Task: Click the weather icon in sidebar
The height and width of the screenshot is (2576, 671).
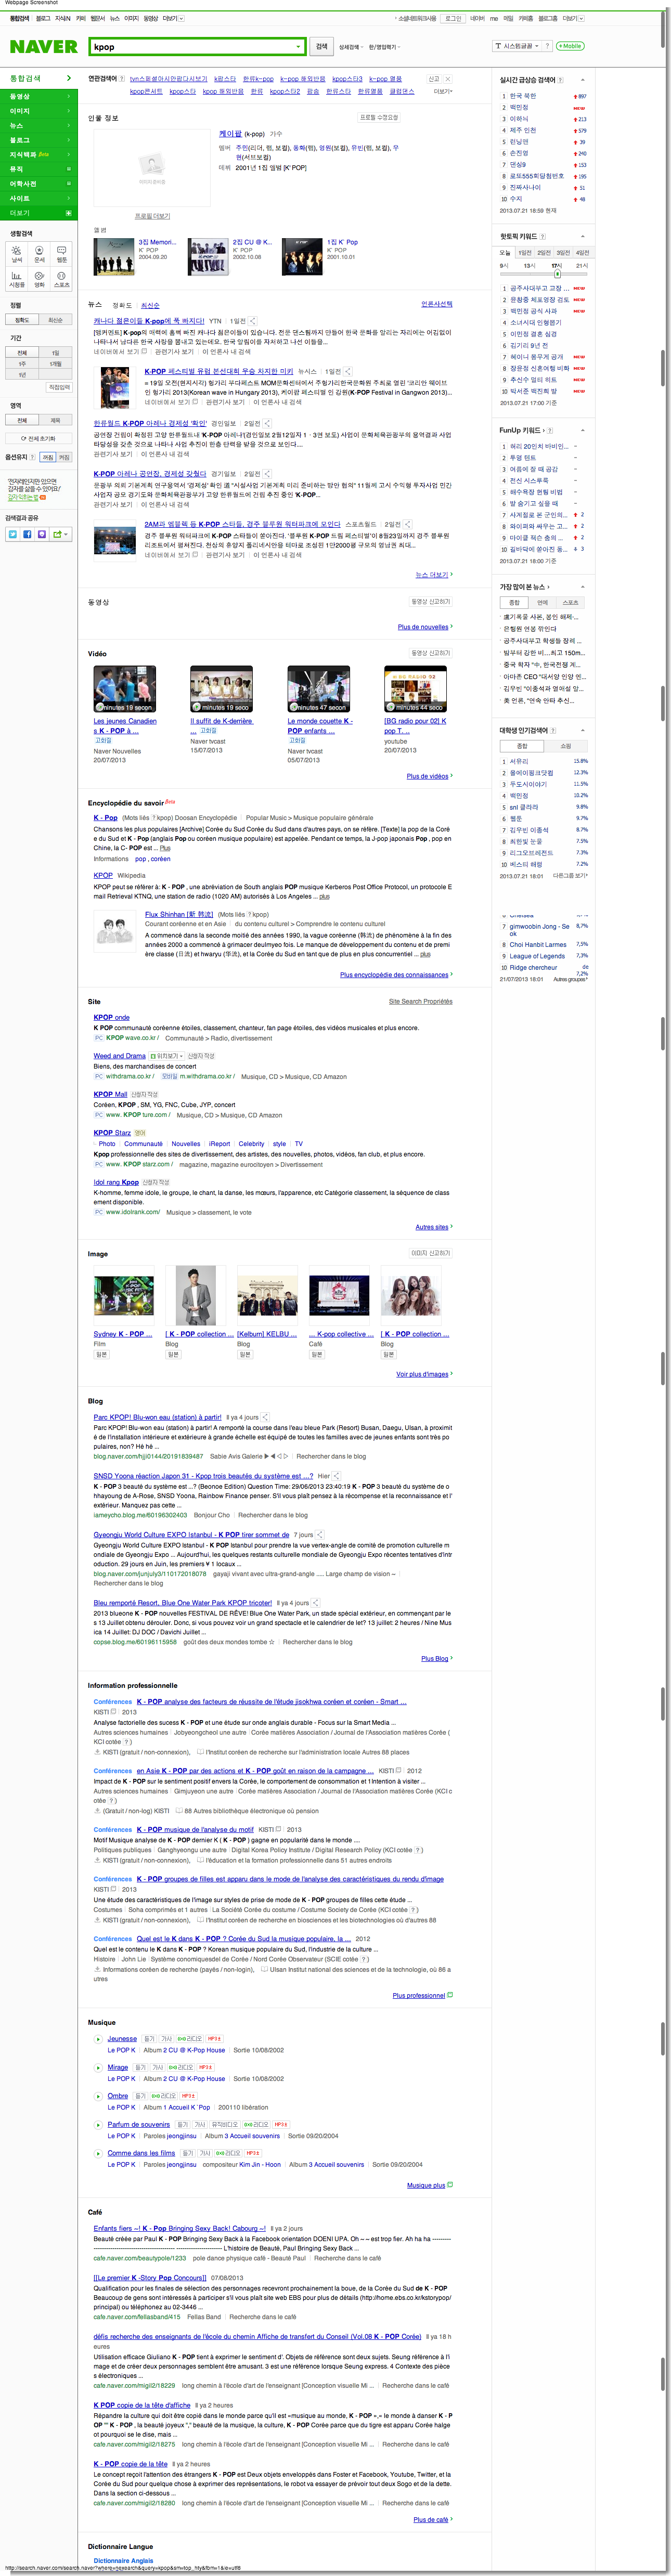Action: [x=17, y=253]
